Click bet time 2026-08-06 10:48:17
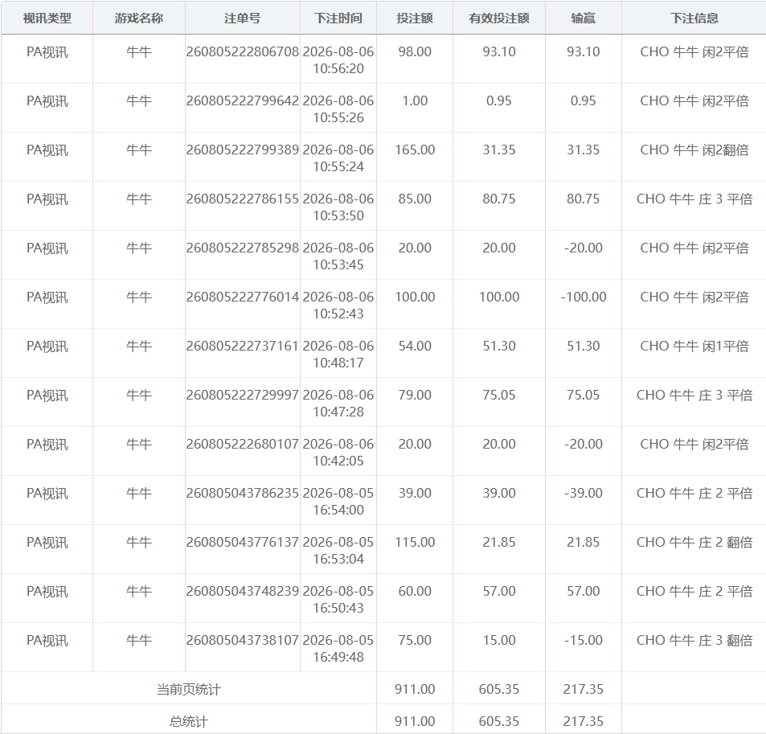The width and height of the screenshot is (766, 734). 338,355
